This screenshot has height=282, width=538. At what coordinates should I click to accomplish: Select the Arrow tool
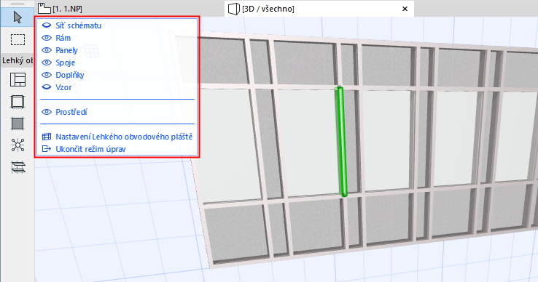[x=17, y=17]
